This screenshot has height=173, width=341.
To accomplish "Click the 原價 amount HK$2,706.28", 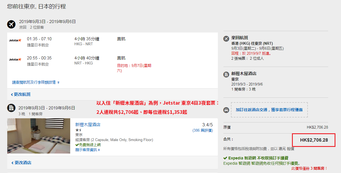I will point(317,127).
